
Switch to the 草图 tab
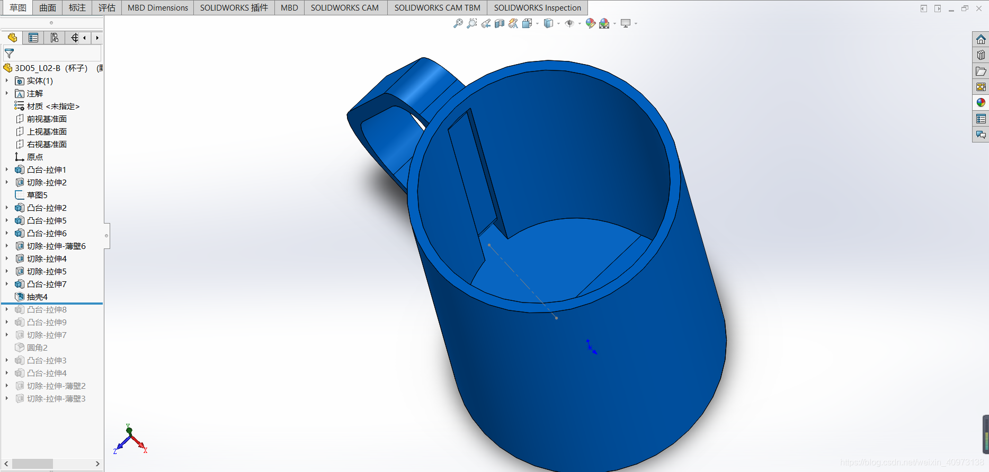tap(17, 7)
